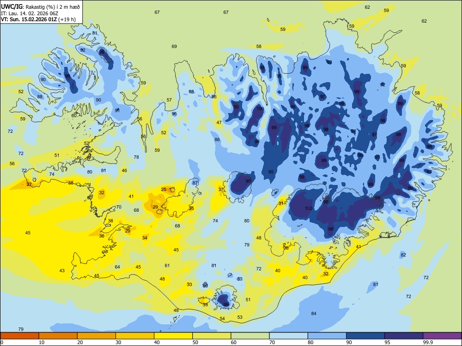
Task: Click the map value '57' on the map
Action: coord(169,100)
